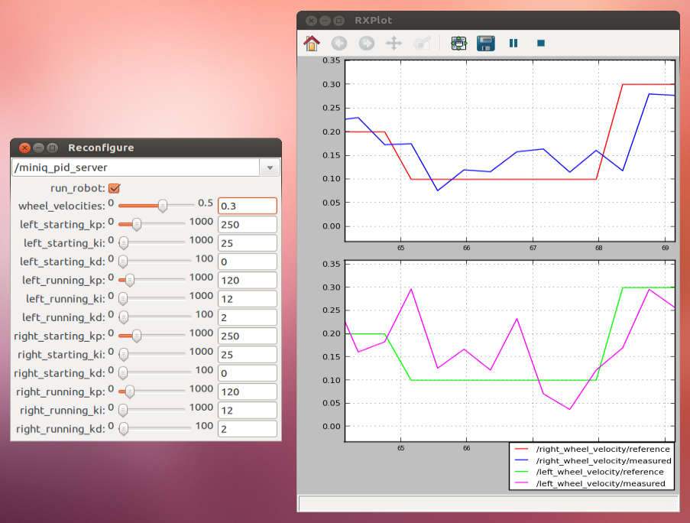
Task: Reset plot view with Home icon
Action: (x=312, y=44)
